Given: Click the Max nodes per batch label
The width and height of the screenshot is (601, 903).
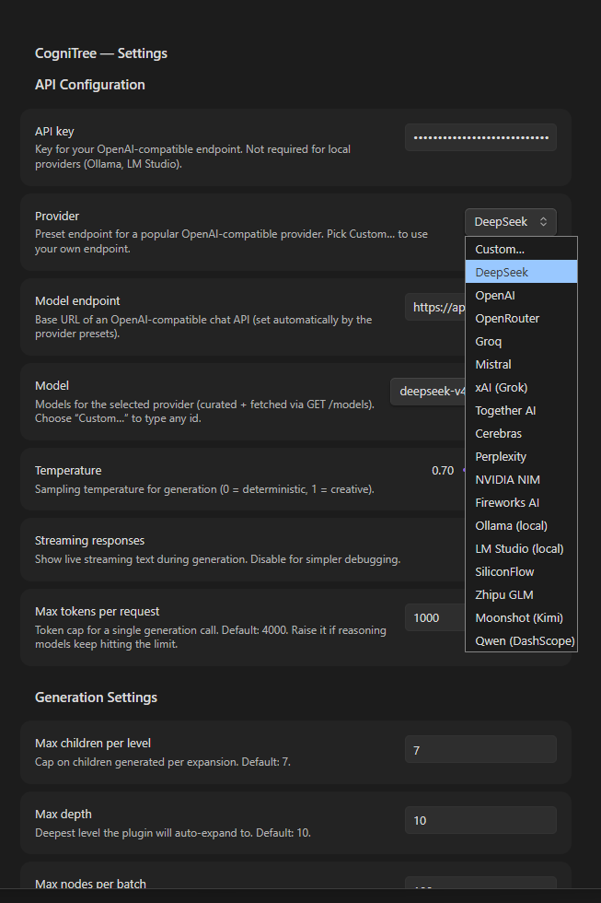Looking at the screenshot, I should pos(90,884).
